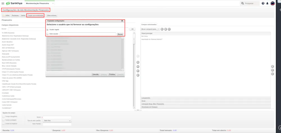Select the Conta Gerente field
281x133 pixels.
coord(7,105)
